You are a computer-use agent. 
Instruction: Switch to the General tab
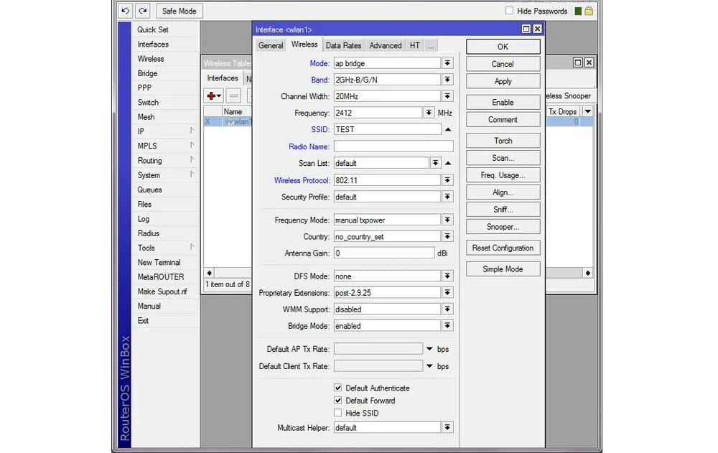271,45
